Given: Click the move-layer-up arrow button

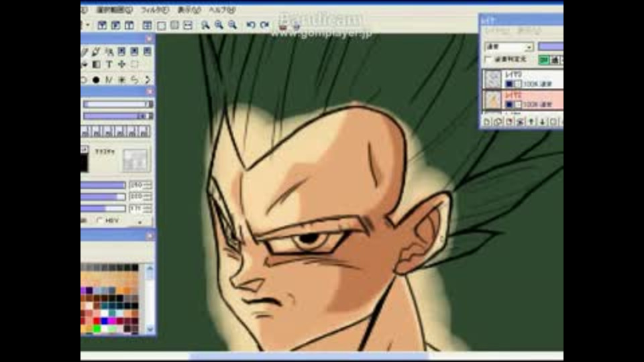Looking at the screenshot, I should pos(531,121).
